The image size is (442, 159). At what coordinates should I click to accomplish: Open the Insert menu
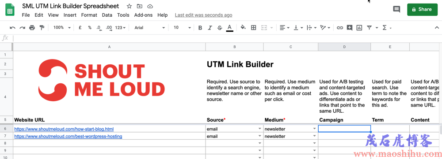[70, 15]
